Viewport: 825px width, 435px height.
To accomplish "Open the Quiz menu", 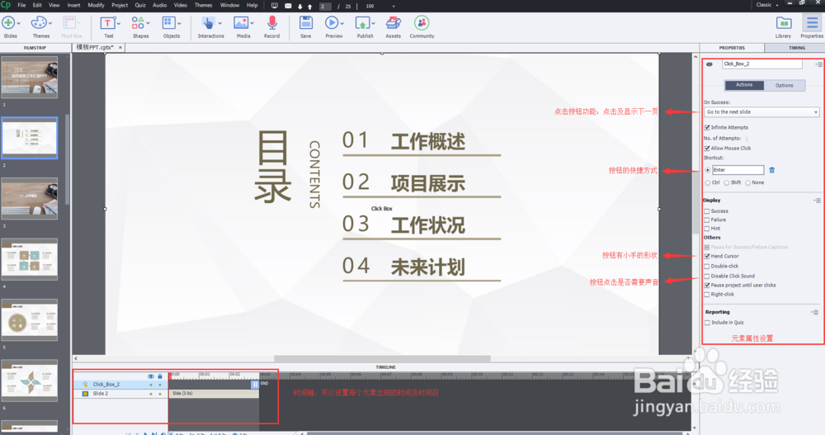I will pos(140,5).
